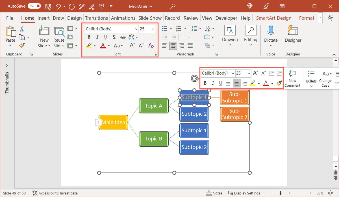Screen dimensions: 339x197
Task: Open Display Settings from the status bar
Action: [x=244, y=193]
